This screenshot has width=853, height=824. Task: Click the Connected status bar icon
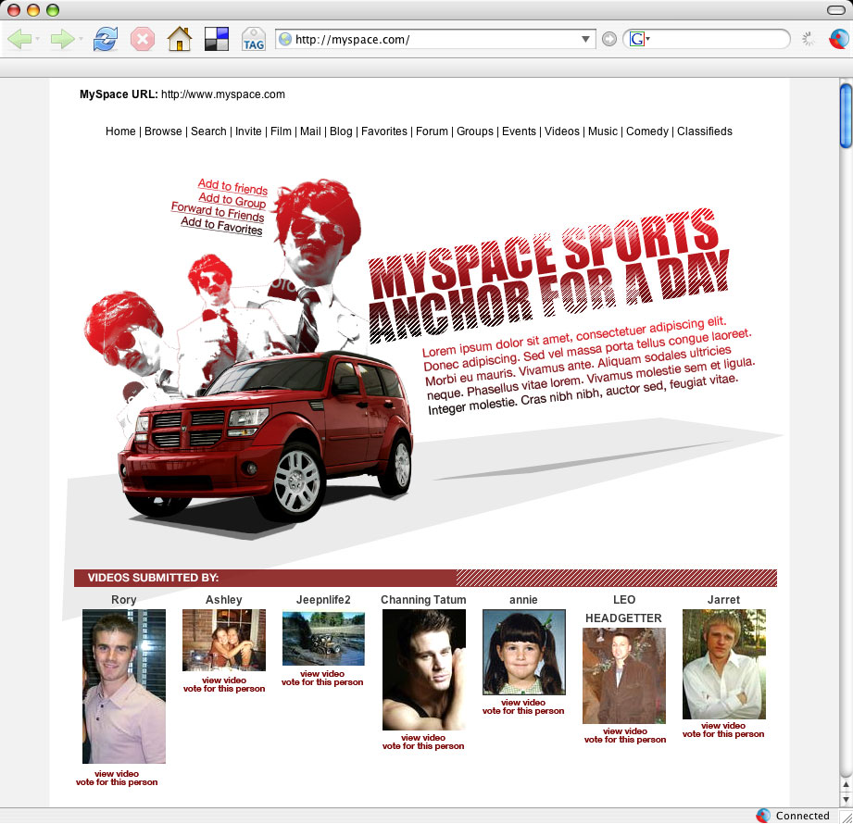pyautogui.click(x=763, y=816)
